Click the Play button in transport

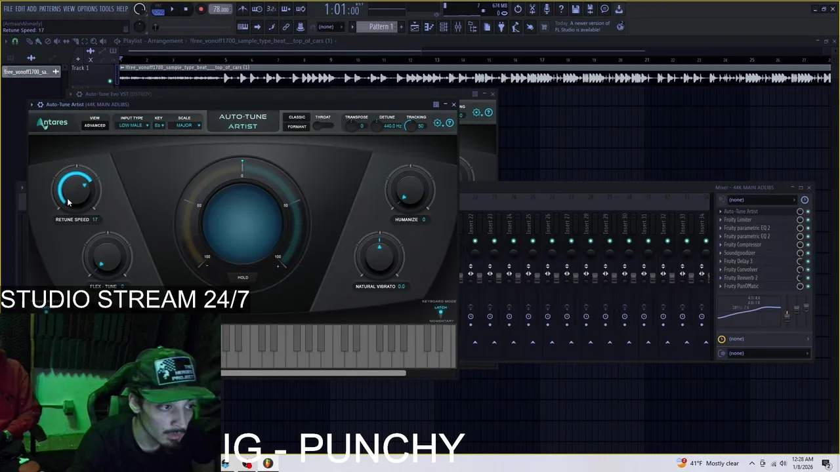[x=172, y=9]
